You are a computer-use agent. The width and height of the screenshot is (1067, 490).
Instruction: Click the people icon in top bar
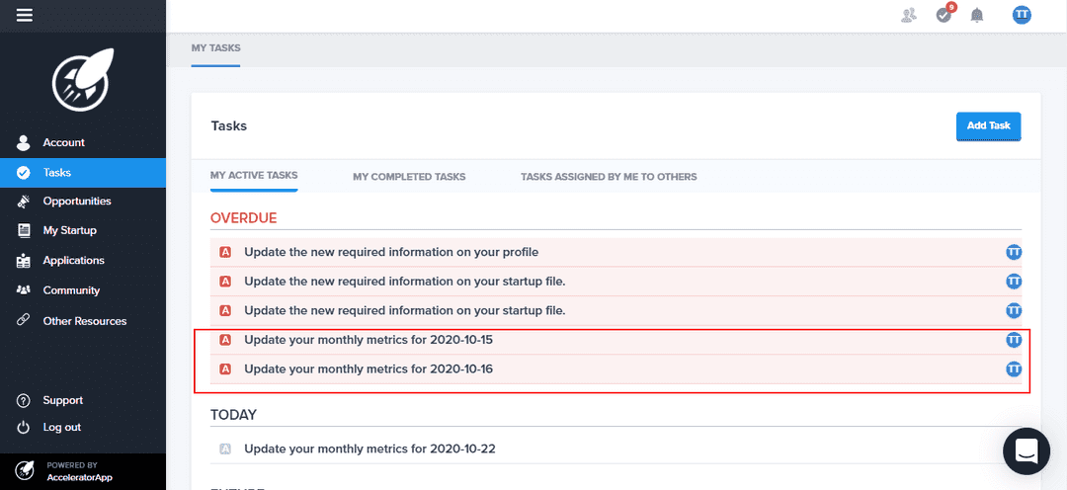[x=909, y=15]
